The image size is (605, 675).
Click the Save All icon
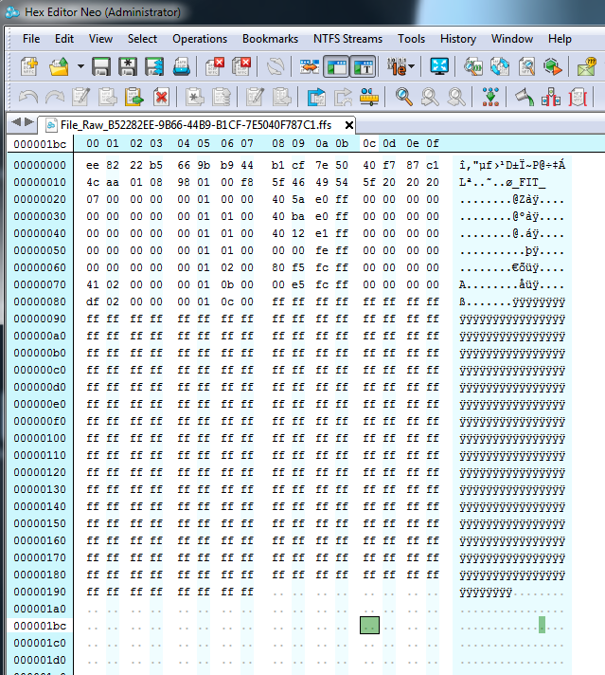click(x=154, y=66)
